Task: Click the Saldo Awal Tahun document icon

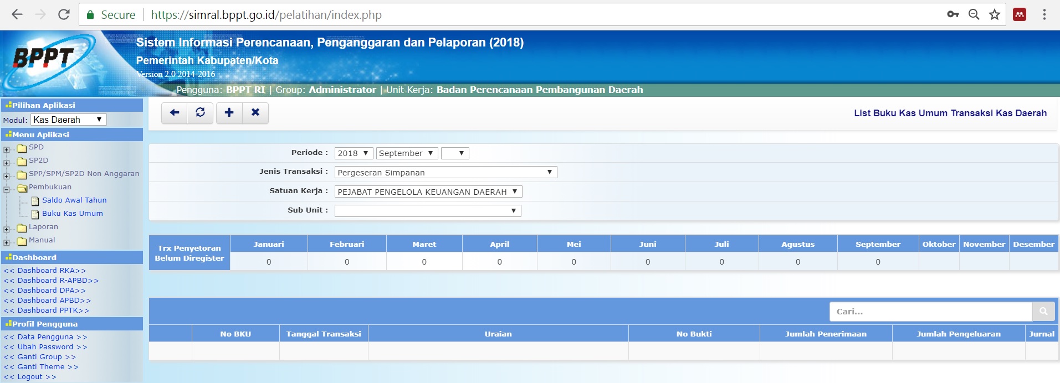Action: coord(35,201)
